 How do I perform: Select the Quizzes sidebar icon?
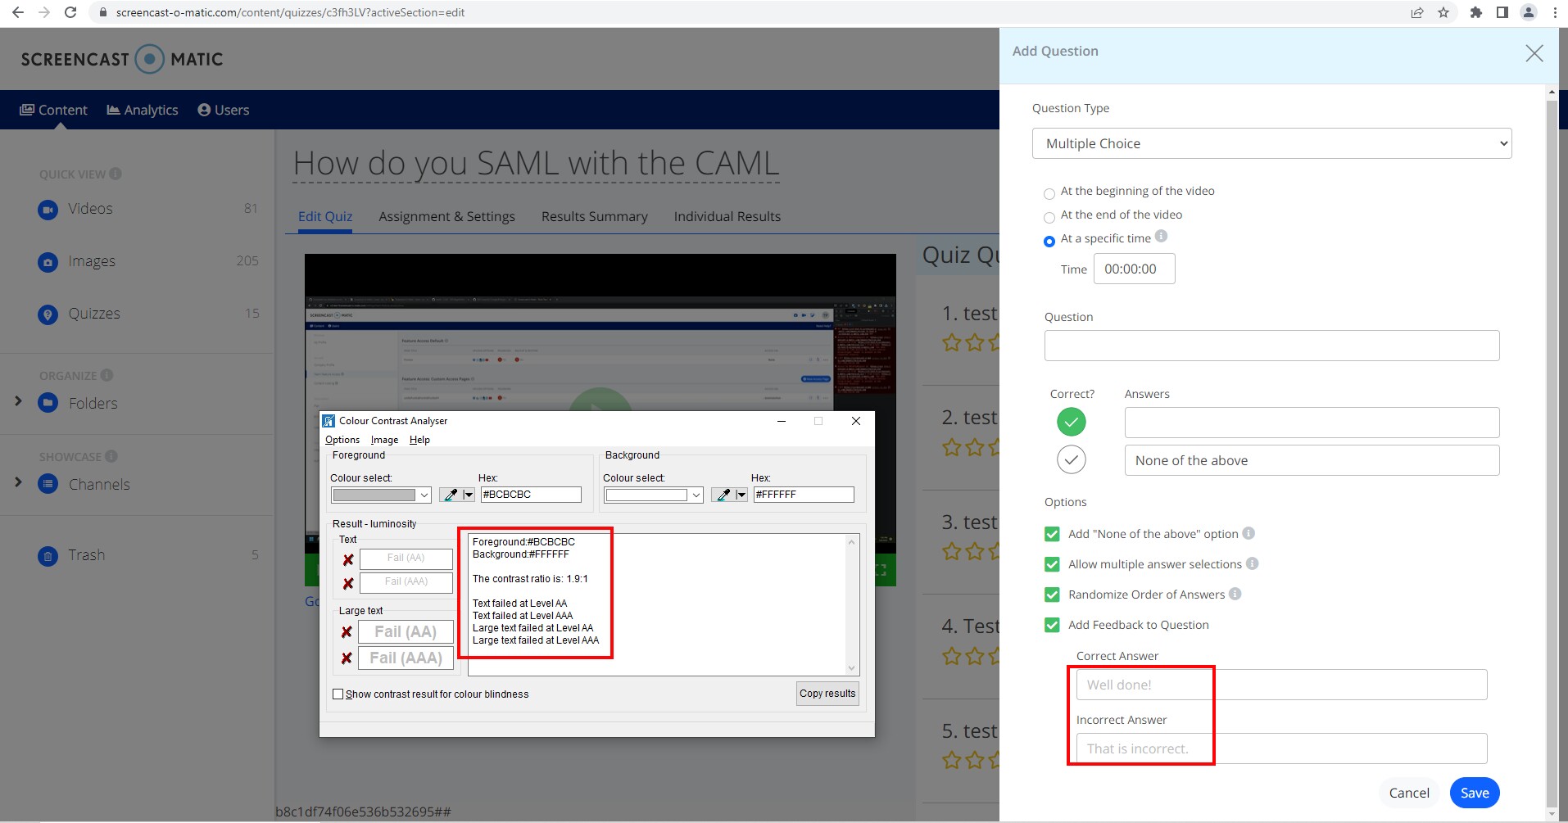point(47,314)
